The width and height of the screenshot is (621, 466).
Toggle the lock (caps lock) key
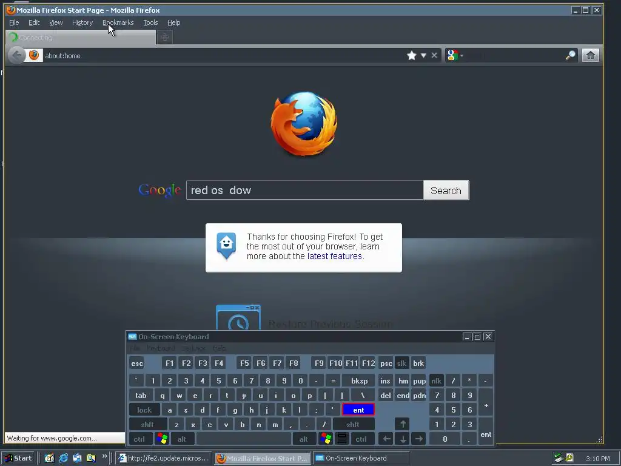coord(144,410)
